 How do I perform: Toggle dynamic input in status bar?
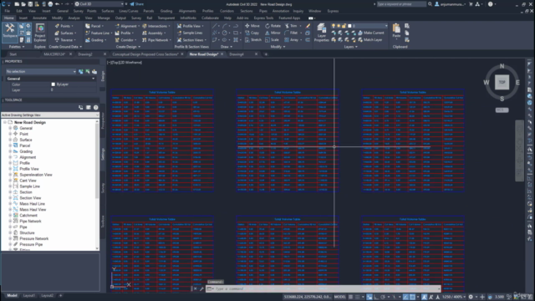(x=369, y=297)
